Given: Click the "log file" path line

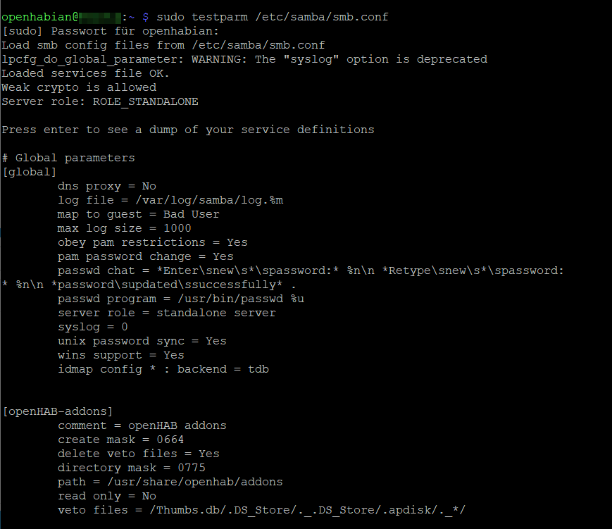Looking at the screenshot, I should [x=170, y=200].
